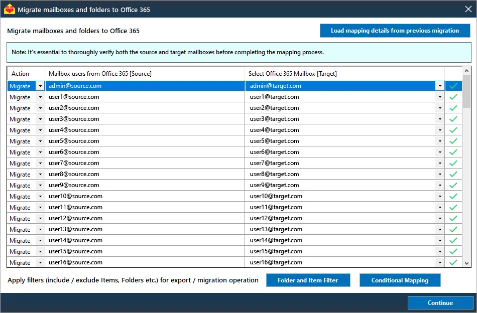Click the validation checkmark for user10@target.com
This screenshot has height=313, width=477.
[453, 196]
